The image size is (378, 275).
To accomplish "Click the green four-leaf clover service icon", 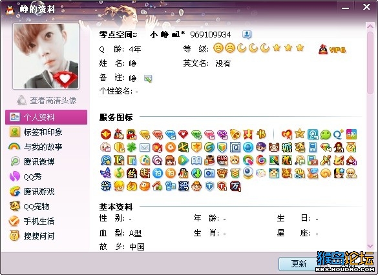I will point(132,147).
